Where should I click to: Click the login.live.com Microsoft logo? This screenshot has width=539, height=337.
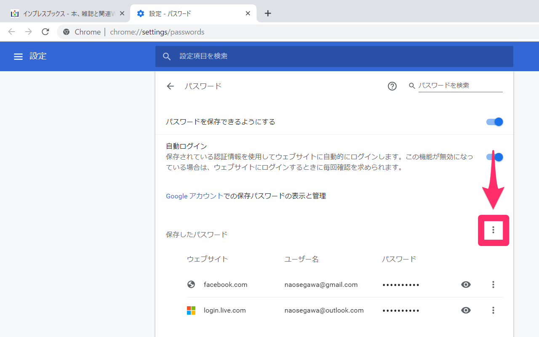click(x=191, y=310)
